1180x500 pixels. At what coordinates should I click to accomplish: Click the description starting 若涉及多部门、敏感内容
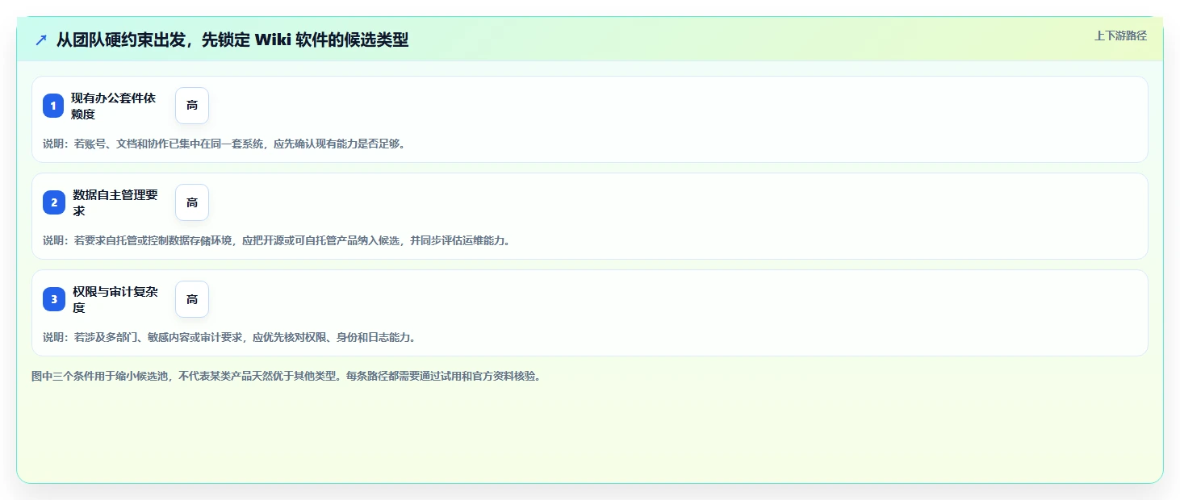[230, 337]
